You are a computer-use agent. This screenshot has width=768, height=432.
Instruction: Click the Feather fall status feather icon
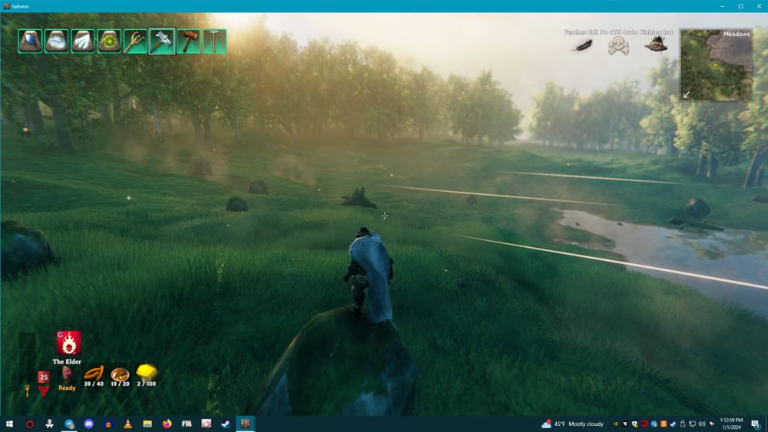pos(582,45)
